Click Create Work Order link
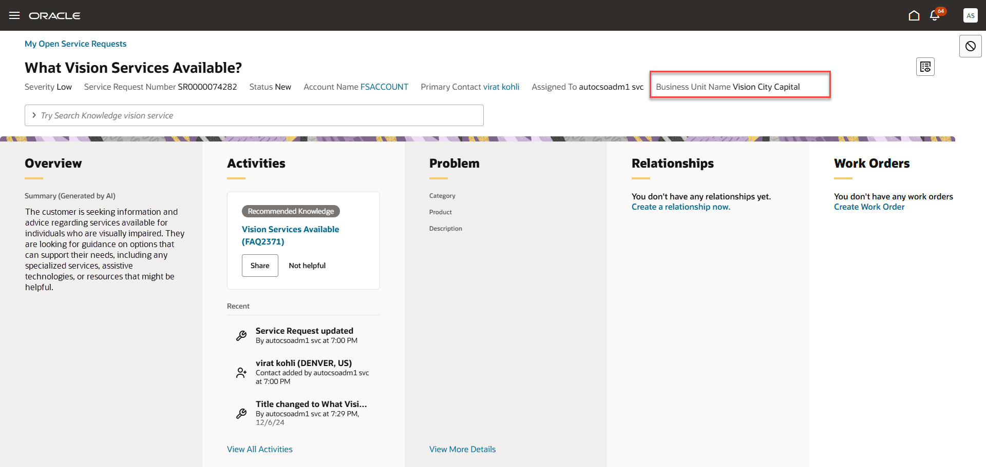 [869, 207]
